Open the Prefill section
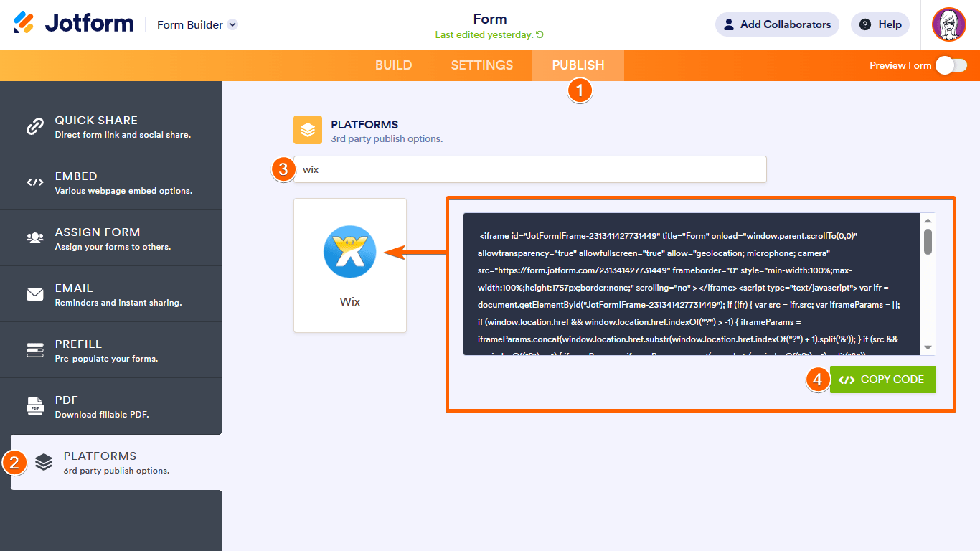980x551 pixels. click(x=111, y=350)
